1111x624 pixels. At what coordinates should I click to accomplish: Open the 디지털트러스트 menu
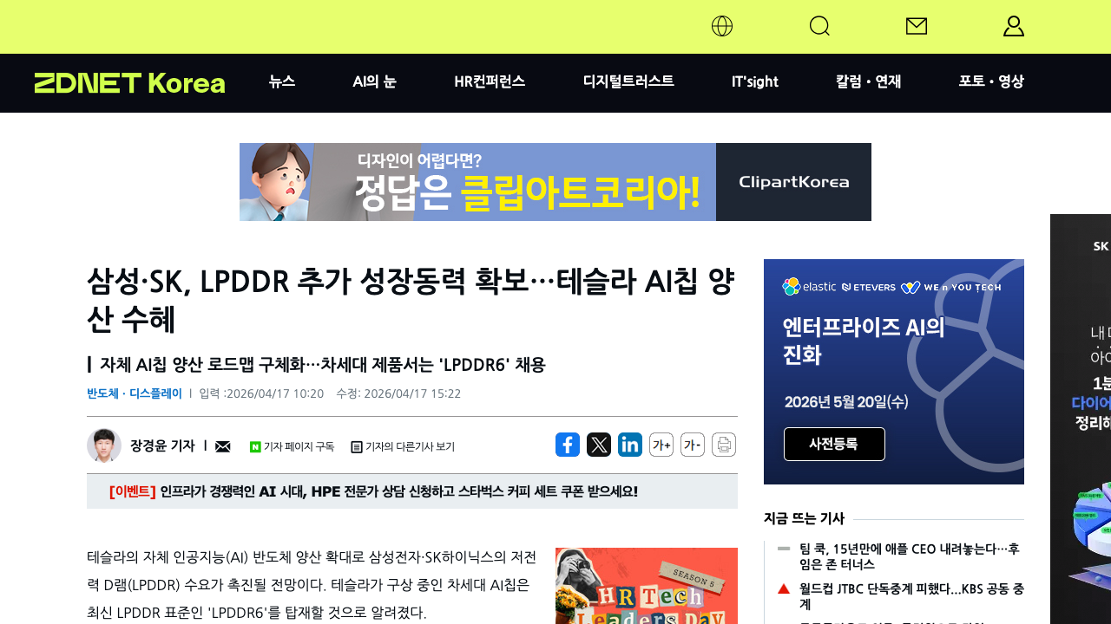coord(628,81)
